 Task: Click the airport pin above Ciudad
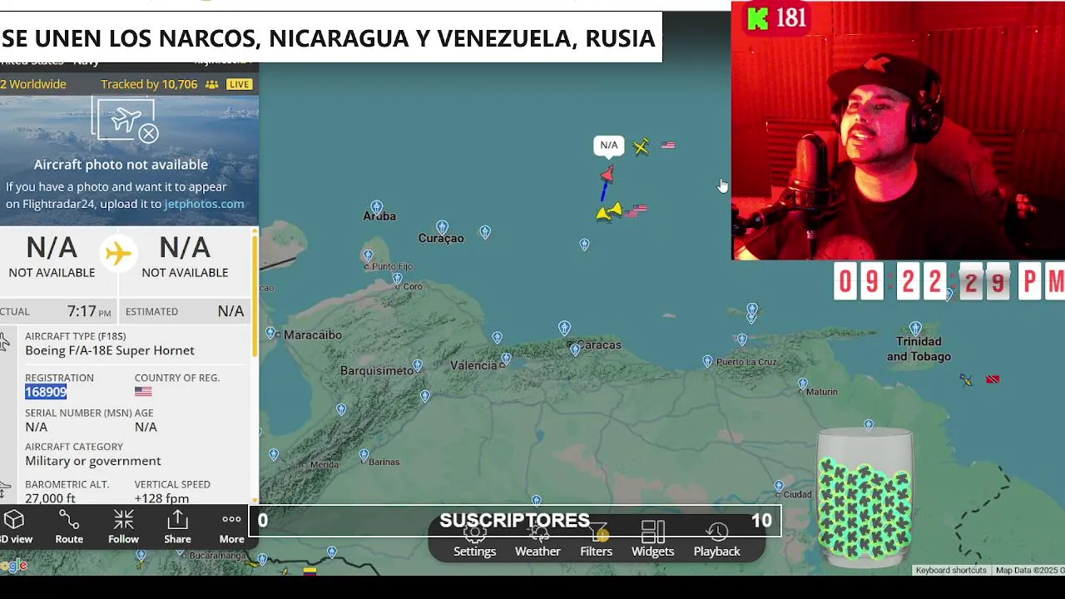tap(779, 486)
